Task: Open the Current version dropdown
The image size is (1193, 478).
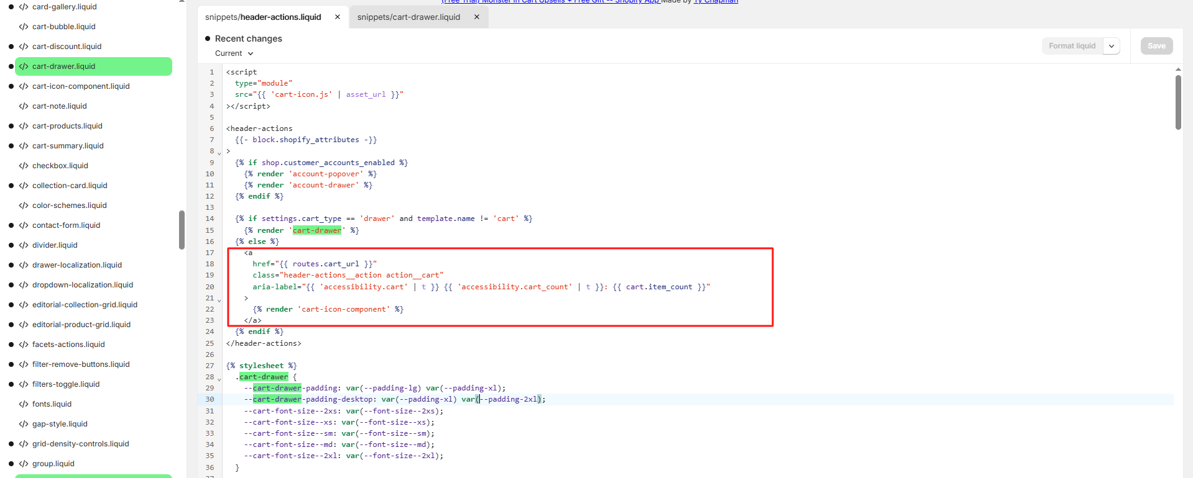Action: pos(234,53)
